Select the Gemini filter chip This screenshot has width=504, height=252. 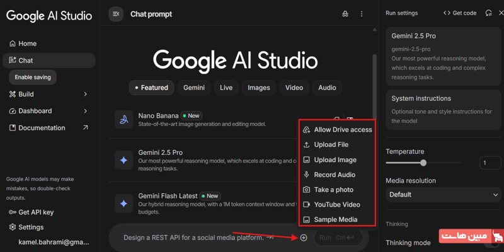pos(193,88)
